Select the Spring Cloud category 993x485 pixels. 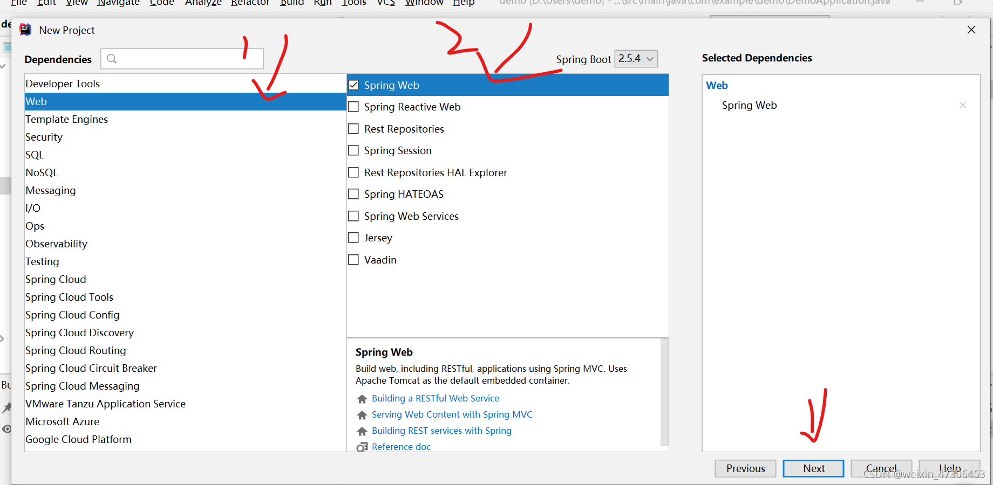point(185,279)
